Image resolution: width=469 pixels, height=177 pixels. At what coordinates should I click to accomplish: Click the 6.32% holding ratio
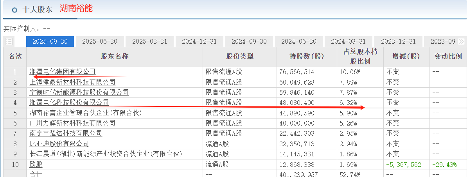349,103
